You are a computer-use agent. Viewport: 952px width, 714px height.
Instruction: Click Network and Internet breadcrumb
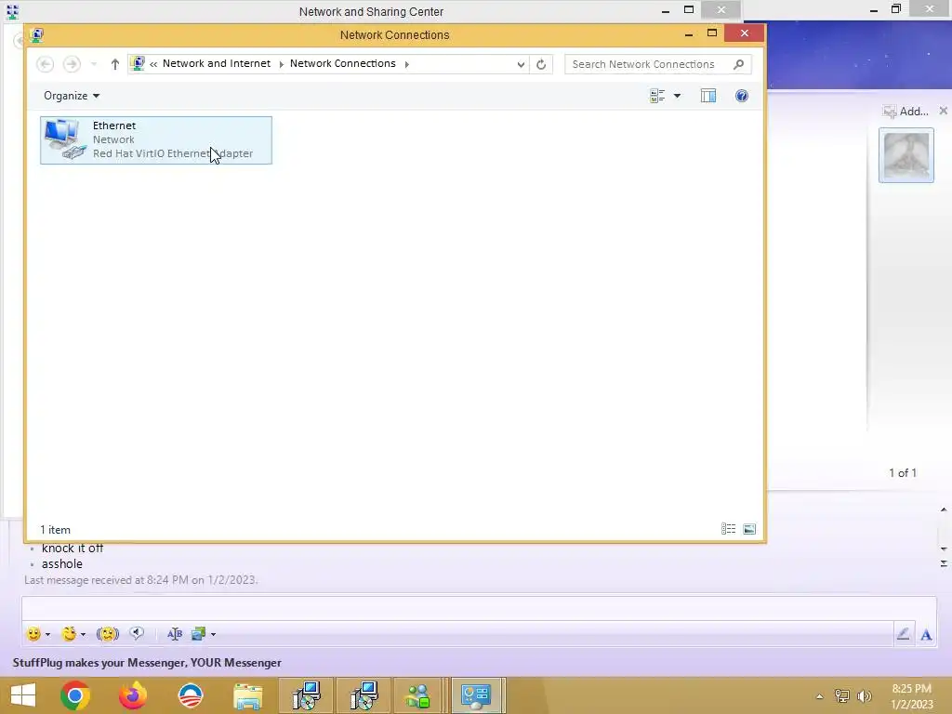pyautogui.click(x=216, y=64)
